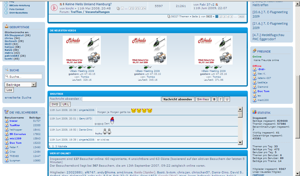
Task: Click the Die Vielschreiber header icon
Action: [7, 112]
